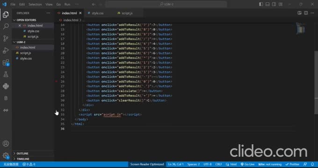Split the editor right
Screen dimensions: 318x168
(306, 13)
